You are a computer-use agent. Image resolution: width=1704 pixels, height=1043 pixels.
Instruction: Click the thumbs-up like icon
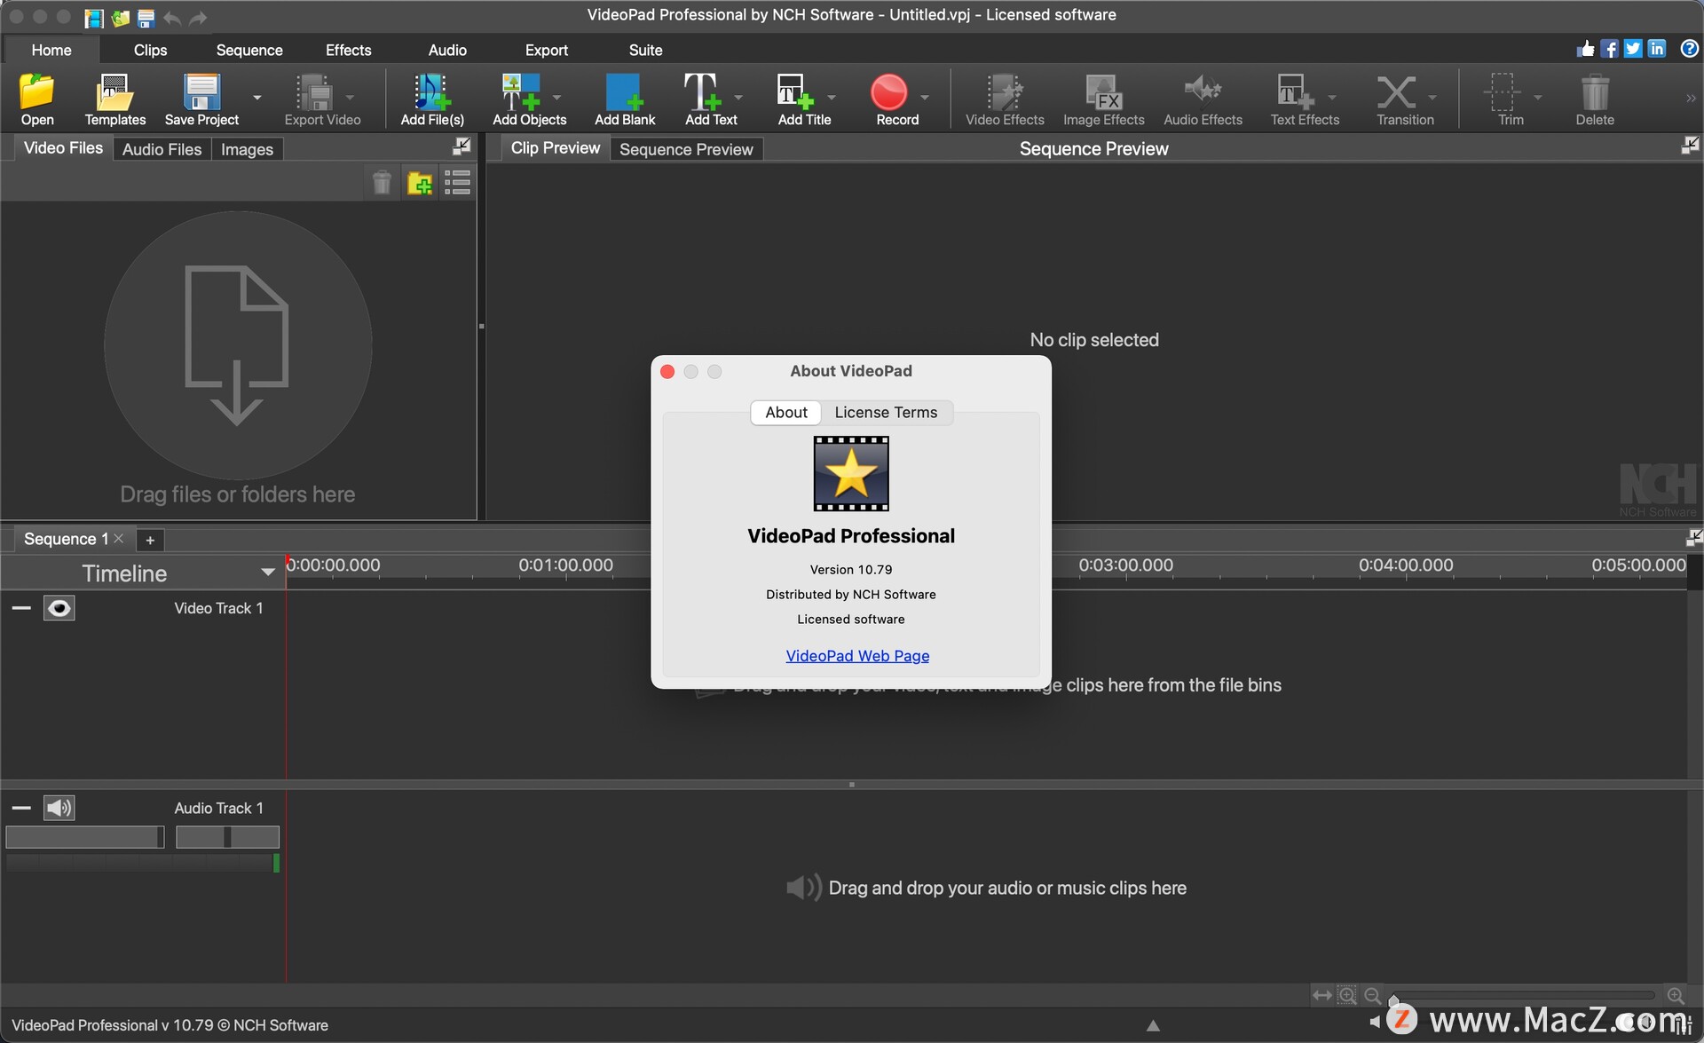[1585, 49]
